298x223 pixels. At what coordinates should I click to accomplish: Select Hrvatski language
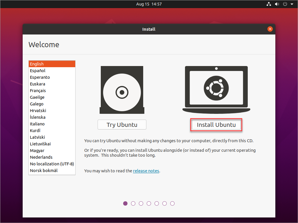52,110
